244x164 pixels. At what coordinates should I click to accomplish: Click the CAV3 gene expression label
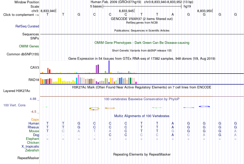[x=35, y=67]
